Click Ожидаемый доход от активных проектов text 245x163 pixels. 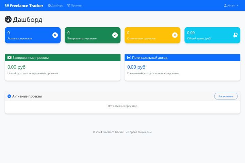153,73
